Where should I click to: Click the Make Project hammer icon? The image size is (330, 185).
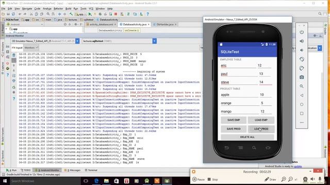71,14
